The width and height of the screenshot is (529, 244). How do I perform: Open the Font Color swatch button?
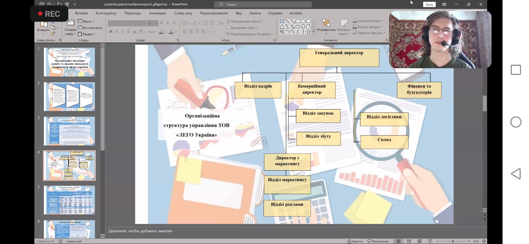tap(171, 32)
